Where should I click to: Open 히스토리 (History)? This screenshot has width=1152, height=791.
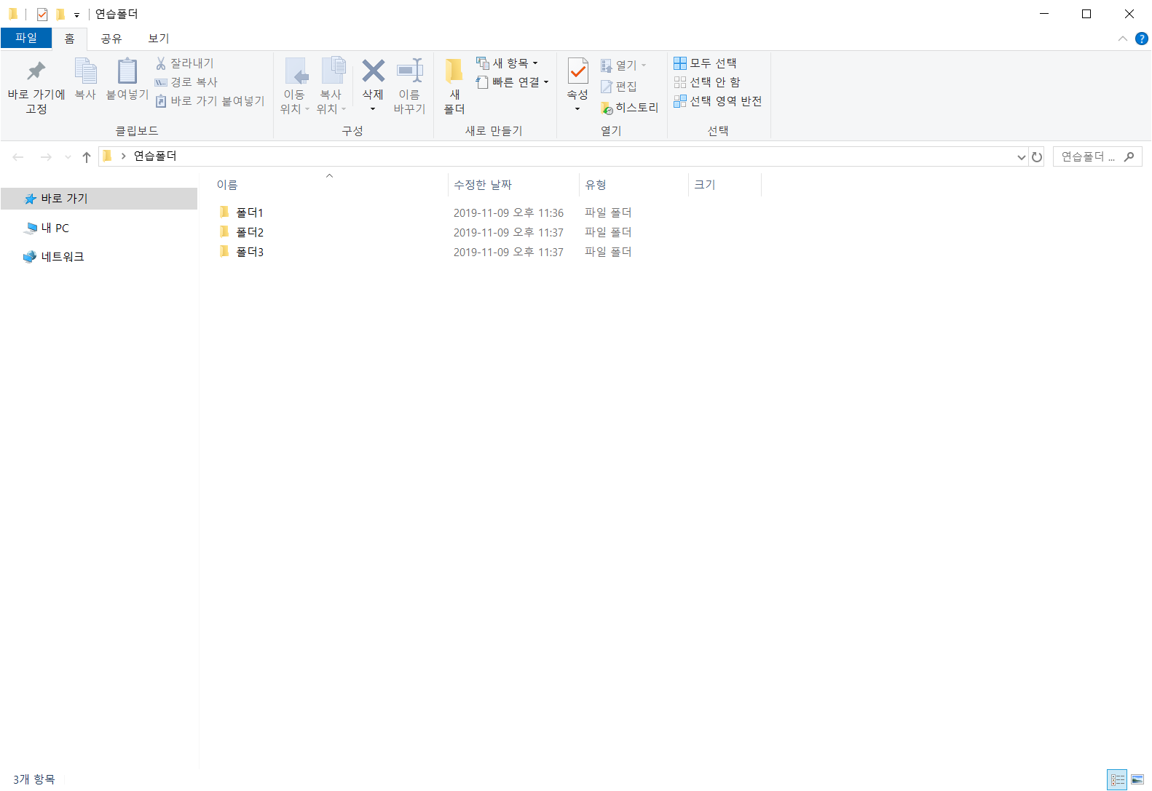[x=630, y=108]
